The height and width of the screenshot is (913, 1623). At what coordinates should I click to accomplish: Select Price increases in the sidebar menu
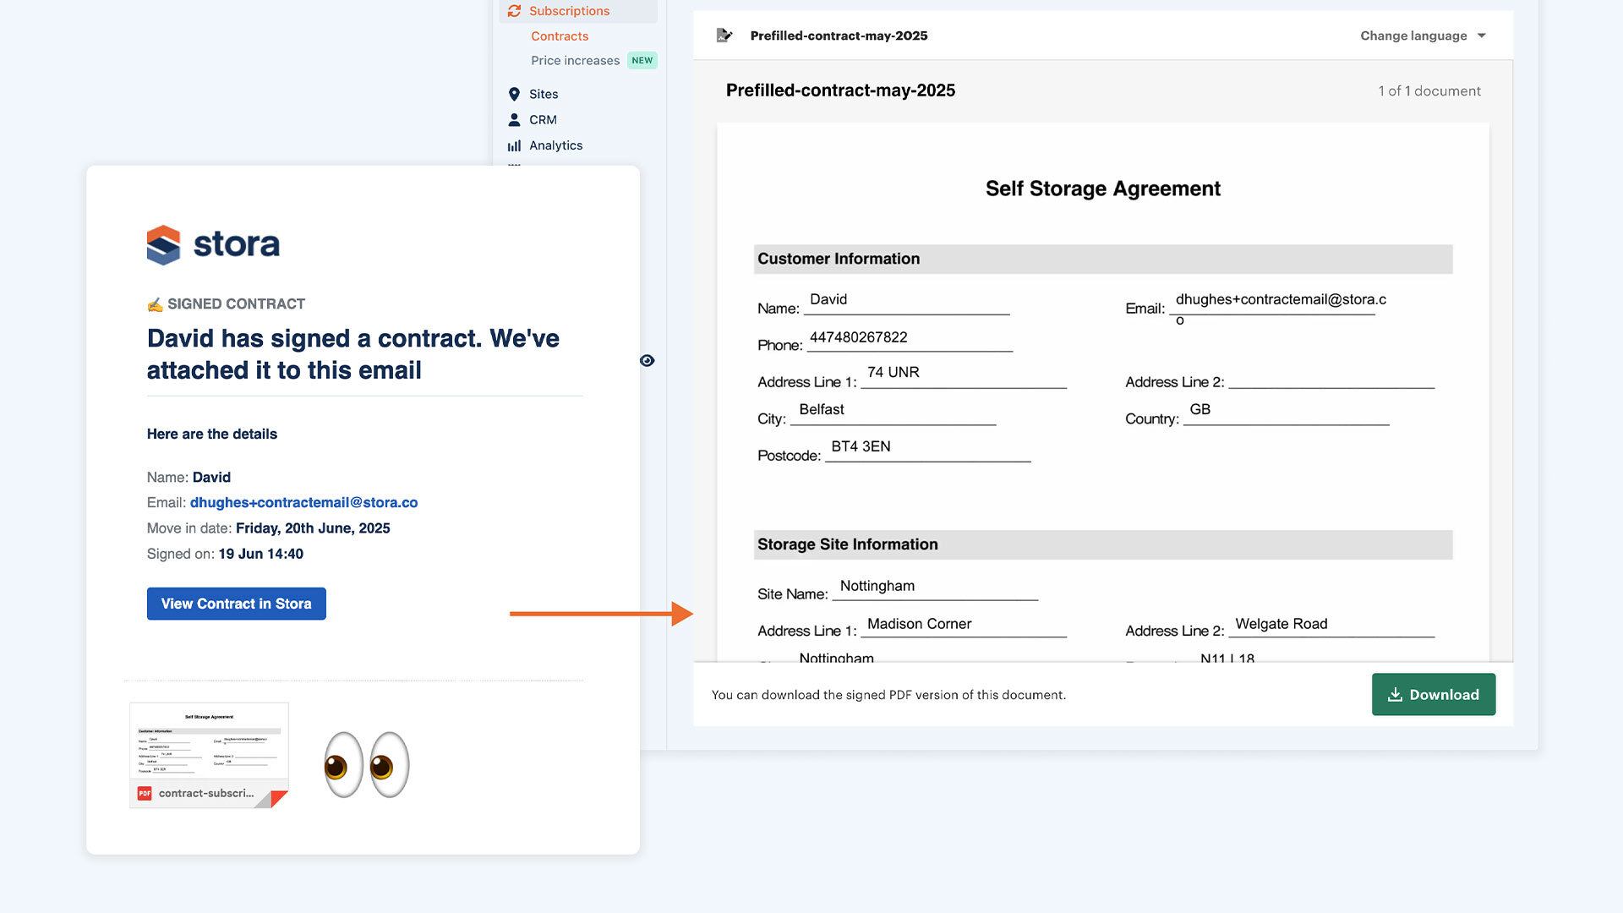click(577, 60)
